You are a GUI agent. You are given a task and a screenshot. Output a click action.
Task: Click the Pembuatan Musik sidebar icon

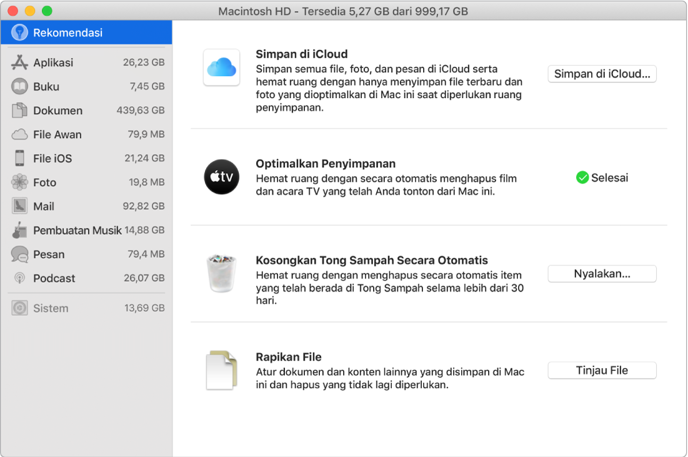click(x=20, y=230)
